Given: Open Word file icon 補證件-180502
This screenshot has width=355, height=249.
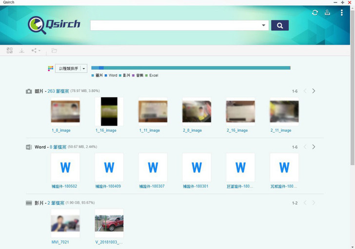Looking at the screenshot, I should click(65, 167).
